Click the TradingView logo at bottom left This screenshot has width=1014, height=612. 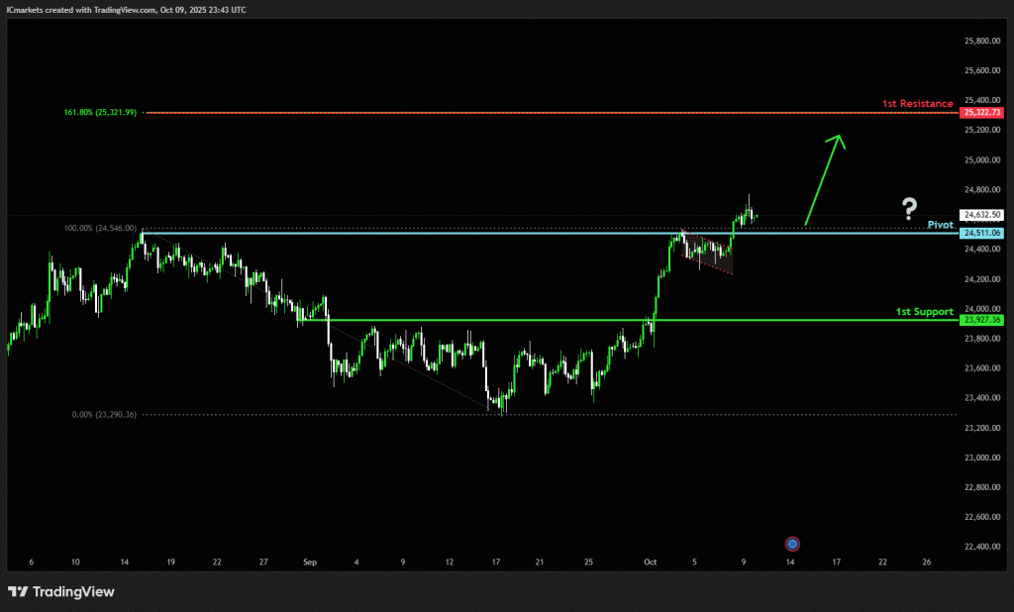click(61, 592)
